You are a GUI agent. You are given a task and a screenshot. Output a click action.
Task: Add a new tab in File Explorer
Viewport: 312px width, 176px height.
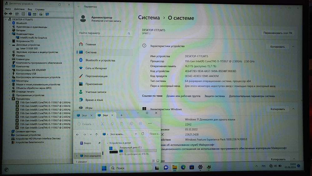coord(121,115)
